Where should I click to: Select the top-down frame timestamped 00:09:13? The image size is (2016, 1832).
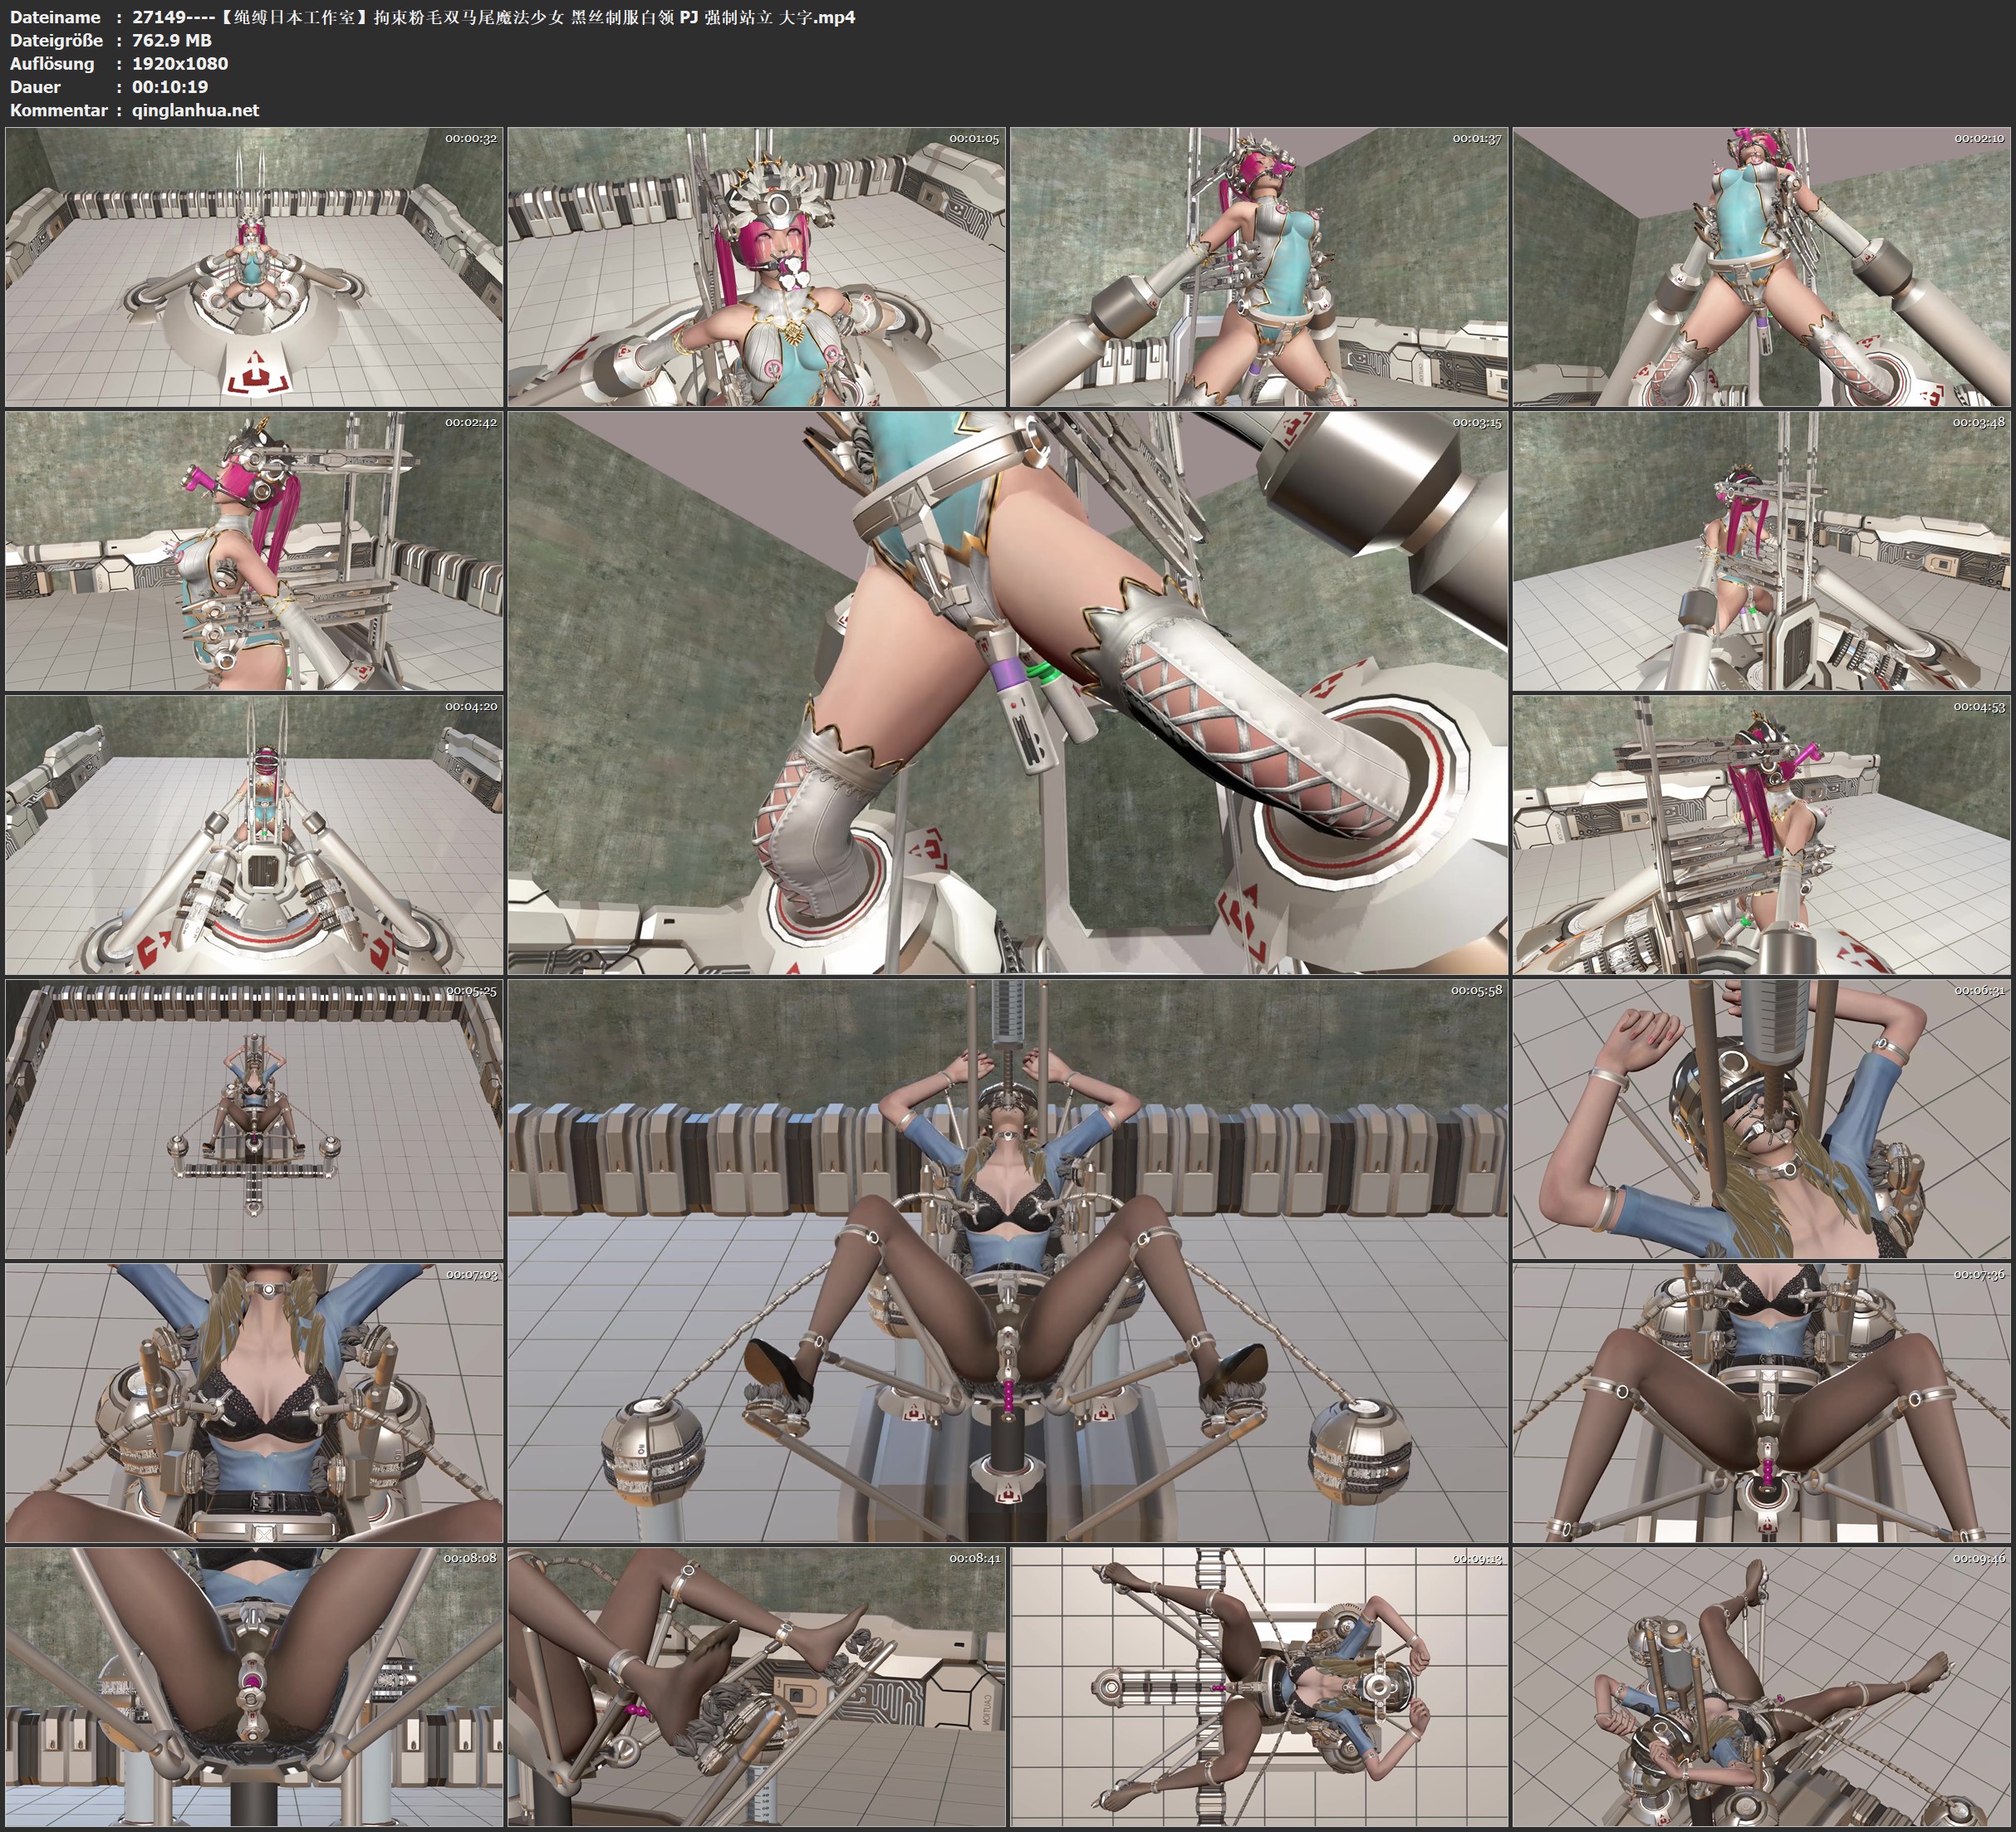click(x=1258, y=1686)
